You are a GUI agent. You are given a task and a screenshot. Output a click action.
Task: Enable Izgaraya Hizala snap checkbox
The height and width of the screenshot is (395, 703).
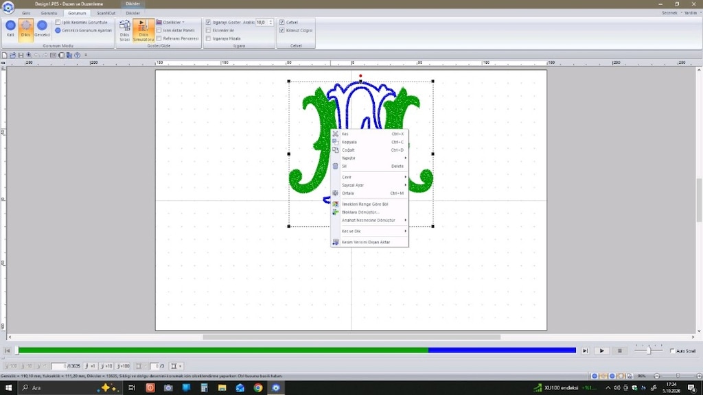[x=208, y=38]
